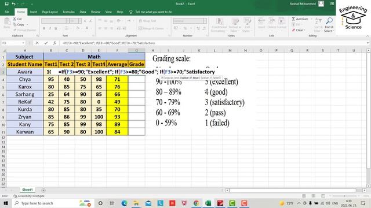Open the View tab
The height and width of the screenshot is (208, 371).
pyautogui.click(x=108, y=12)
